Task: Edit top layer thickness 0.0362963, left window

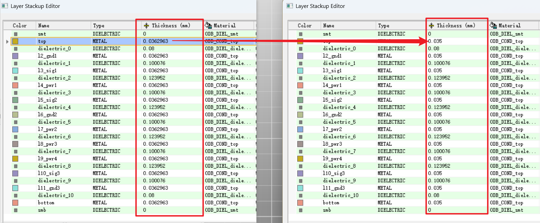Action: [x=156, y=41]
